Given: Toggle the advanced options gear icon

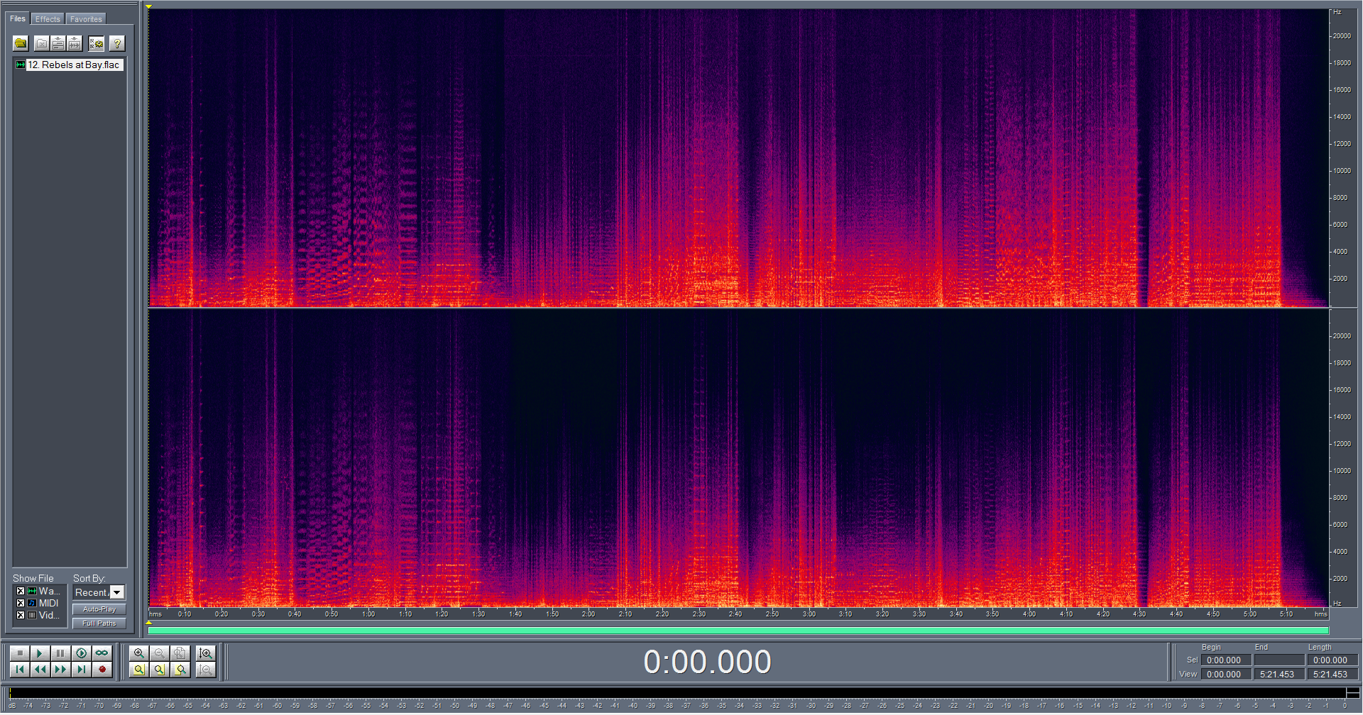Looking at the screenshot, I should (x=96, y=44).
